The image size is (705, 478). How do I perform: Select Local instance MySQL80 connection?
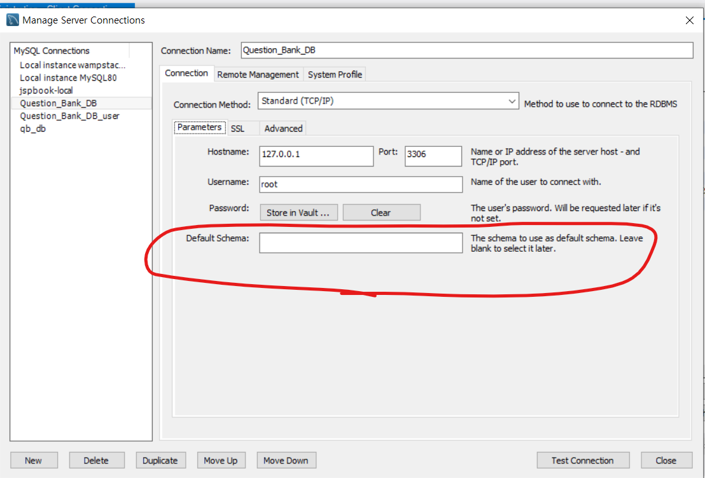(x=81, y=78)
